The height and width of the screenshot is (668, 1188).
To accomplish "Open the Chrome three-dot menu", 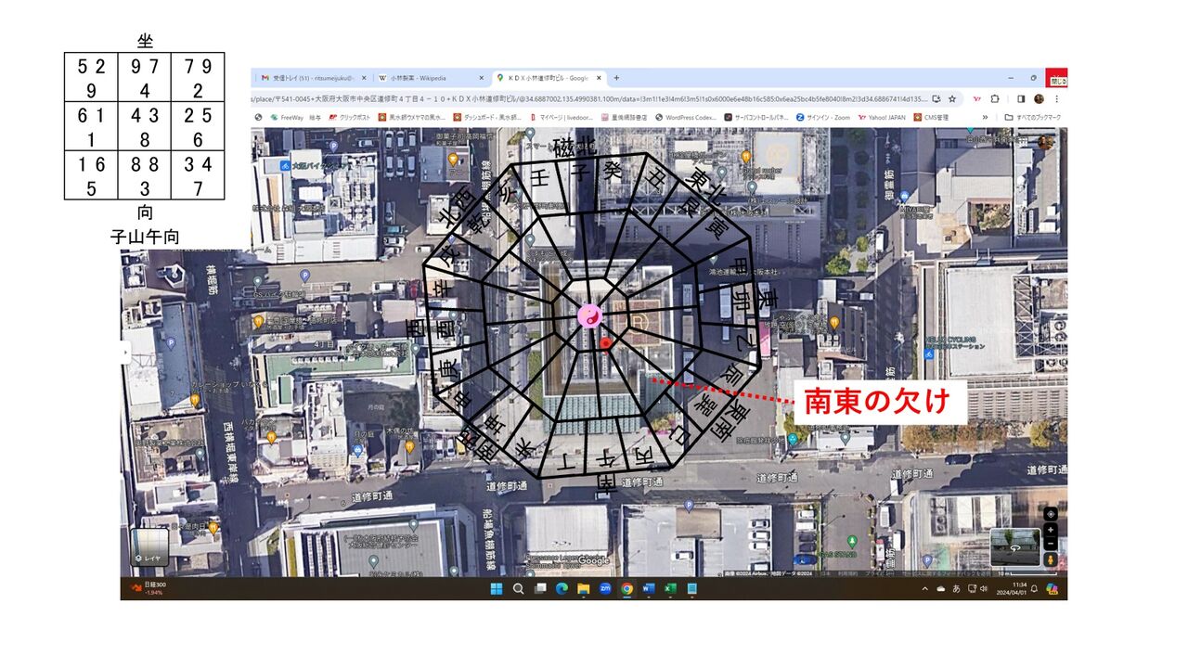I will pyautogui.click(x=1057, y=98).
